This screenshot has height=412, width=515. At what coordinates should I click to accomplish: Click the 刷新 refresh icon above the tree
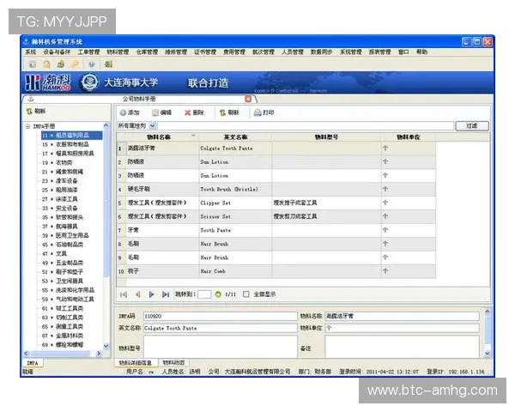(x=29, y=112)
